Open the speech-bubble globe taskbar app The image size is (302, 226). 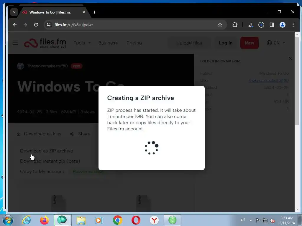point(62,220)
